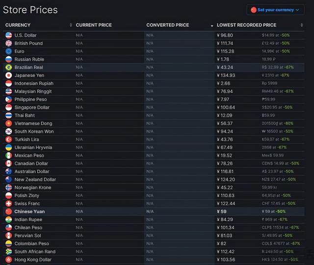The image size is (314, 265).
Task: Click the South African Rand flag icon
Action: click(x=8, y=252)
